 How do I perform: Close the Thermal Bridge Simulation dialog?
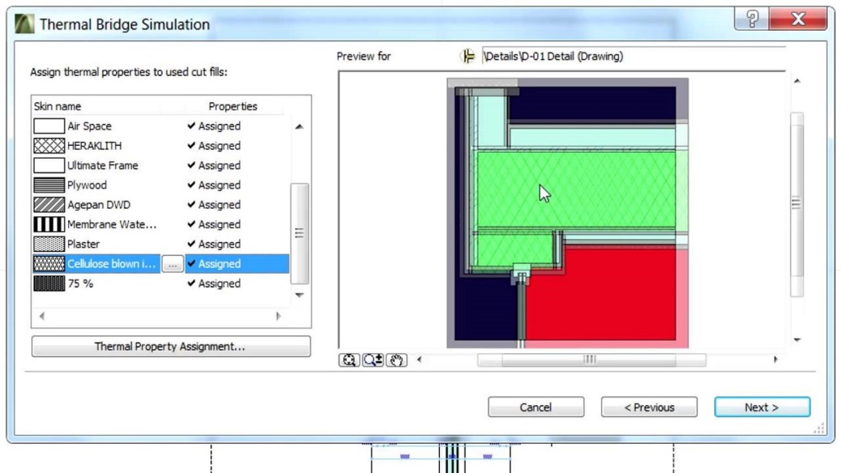click(x=798, y=19)
